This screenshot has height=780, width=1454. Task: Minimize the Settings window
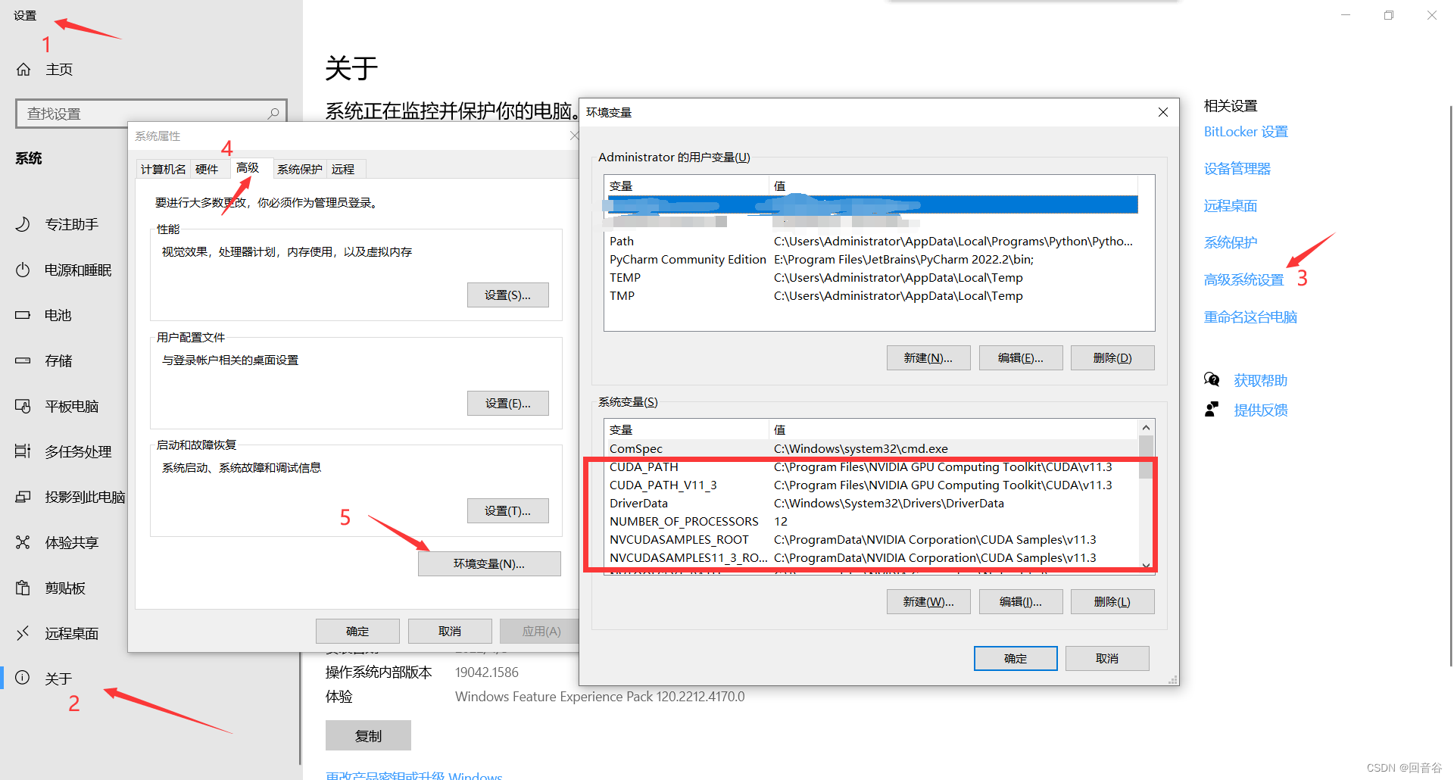[x=1346, y=15]
